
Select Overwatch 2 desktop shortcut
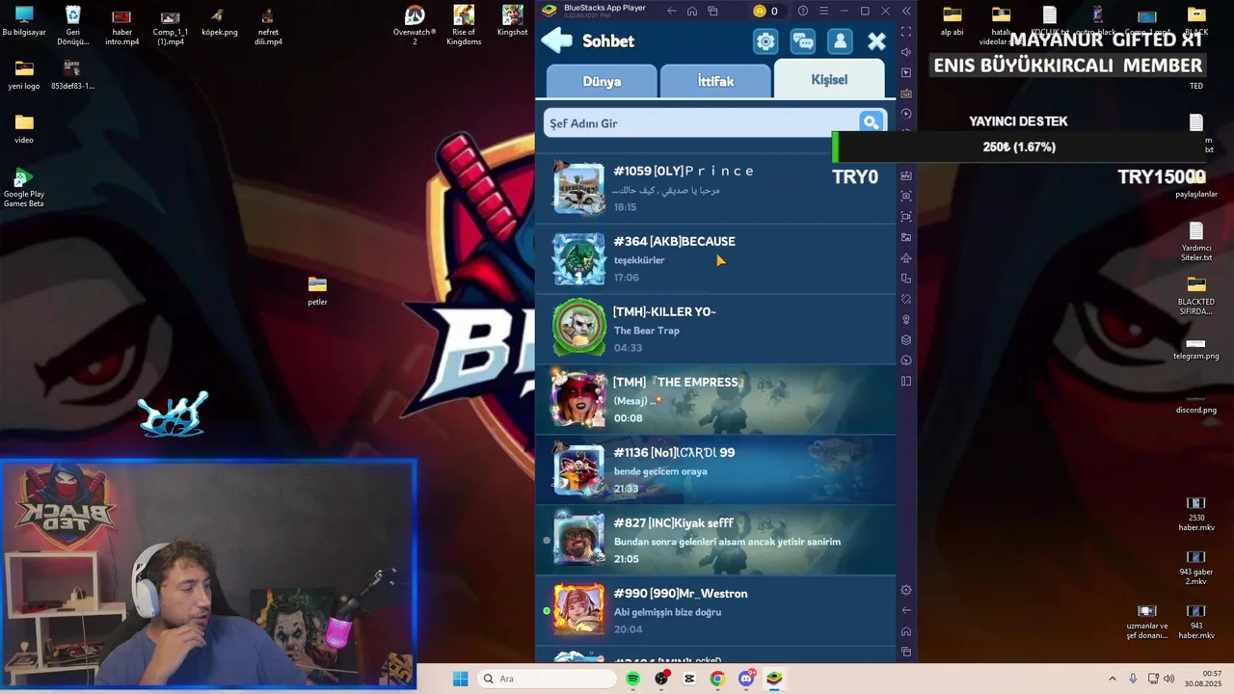pos(415,24)
